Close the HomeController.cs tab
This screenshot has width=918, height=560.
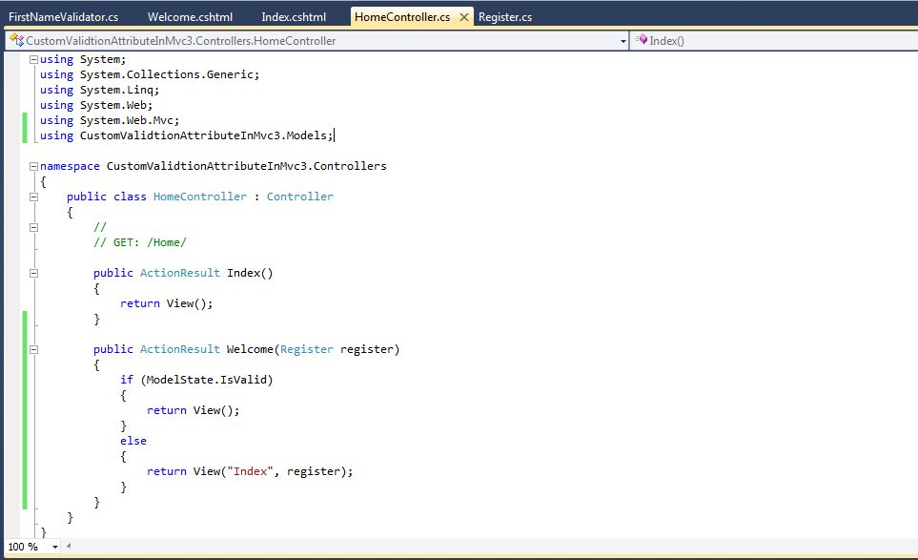(462, 16)
